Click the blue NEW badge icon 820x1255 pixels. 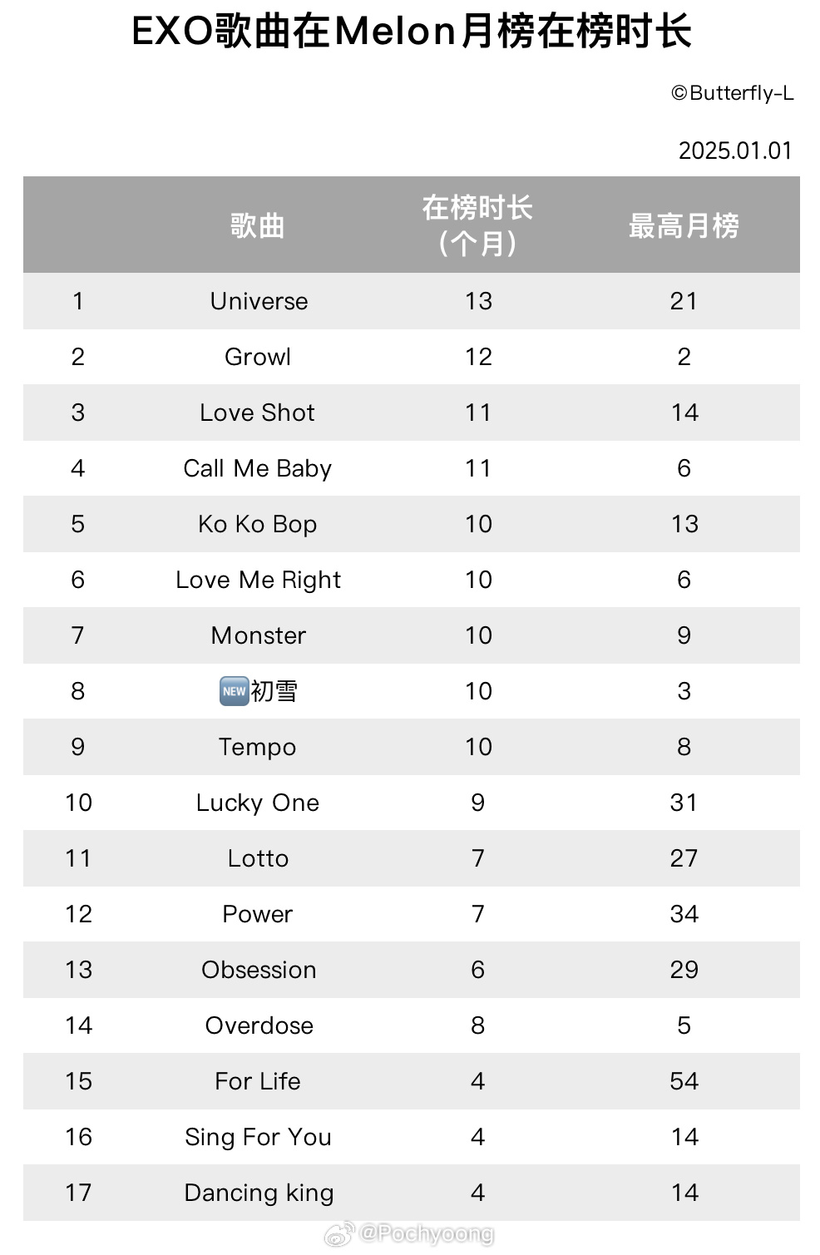[x=234, y=691]
